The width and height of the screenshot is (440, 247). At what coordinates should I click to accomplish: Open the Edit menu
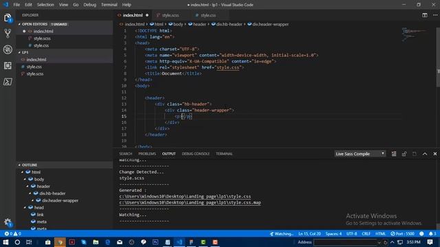[x=28, y=5]
